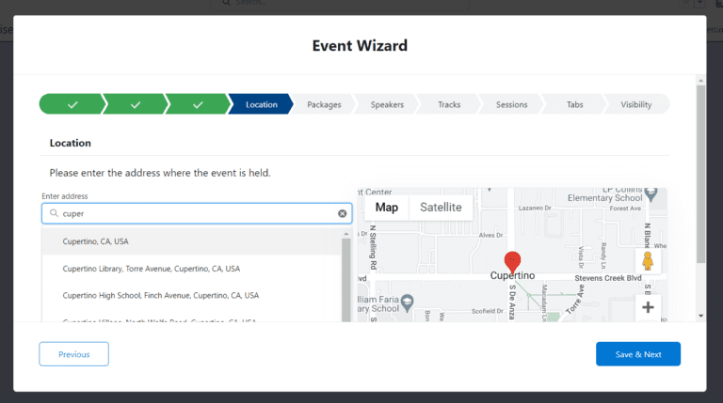
Task: Click inside the Enter address field
Action: point(198,213)
